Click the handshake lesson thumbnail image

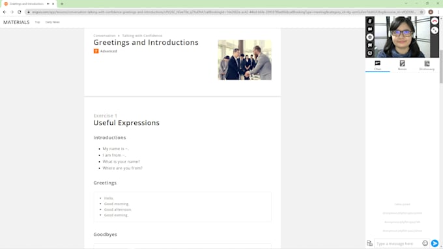[245, 60]
